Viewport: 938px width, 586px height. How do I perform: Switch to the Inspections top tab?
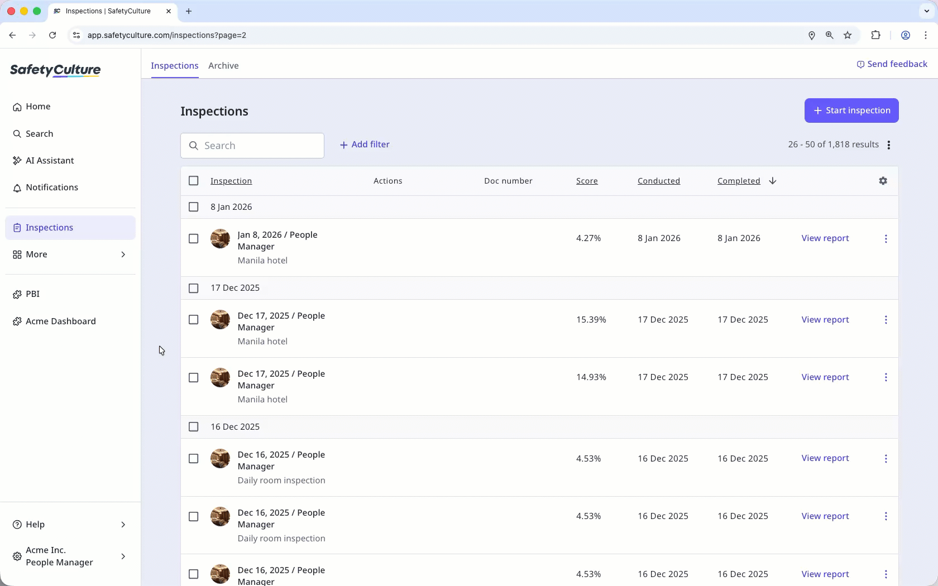175,66
